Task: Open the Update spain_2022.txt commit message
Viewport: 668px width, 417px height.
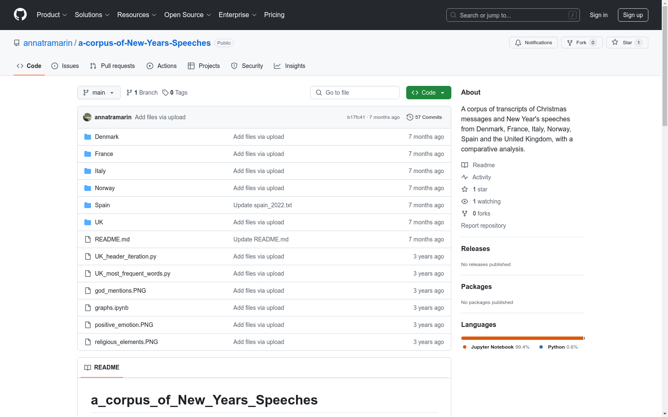Action: pyautogui.click(x=263, y=205)
